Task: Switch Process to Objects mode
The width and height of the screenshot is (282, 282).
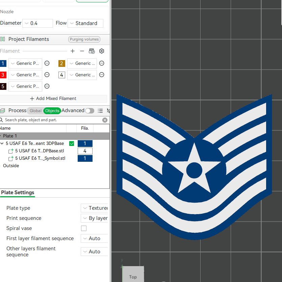Action: tap(52, 111)
